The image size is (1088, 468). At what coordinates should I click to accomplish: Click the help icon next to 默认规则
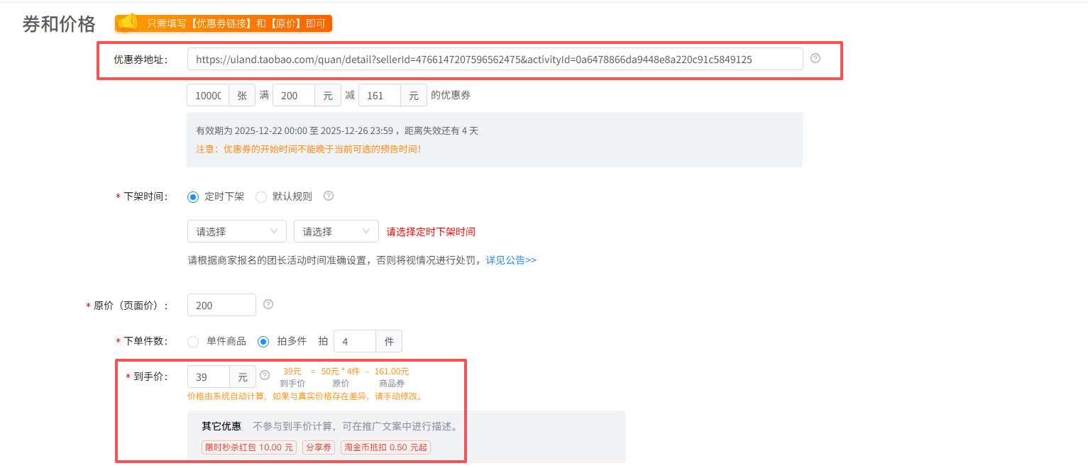coord(329,196)
